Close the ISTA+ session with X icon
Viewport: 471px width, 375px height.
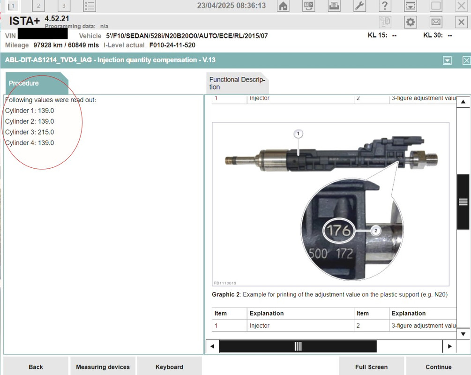(461, 22)
